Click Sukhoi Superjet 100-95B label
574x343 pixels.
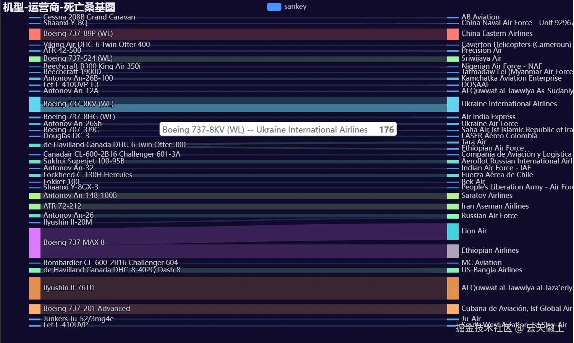coord(84,161)
